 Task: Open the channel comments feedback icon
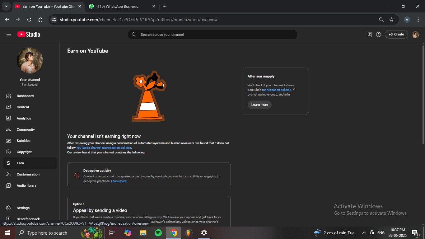(x=370, y=35)
